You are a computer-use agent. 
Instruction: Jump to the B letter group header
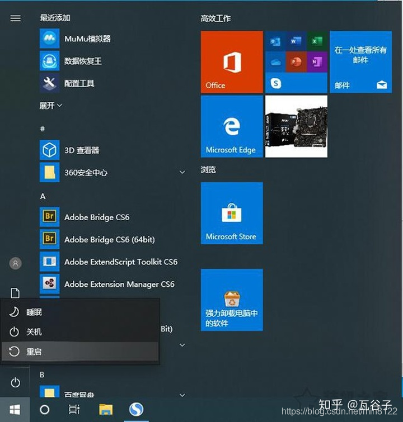pos(42,374)
